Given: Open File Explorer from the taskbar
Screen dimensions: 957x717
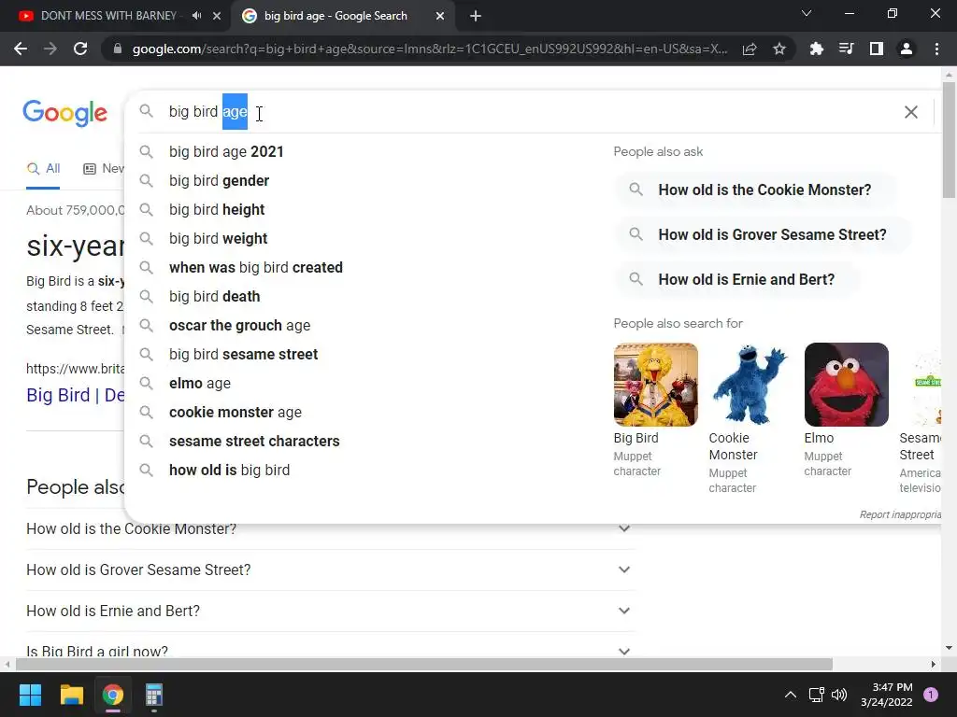Looking at the screenshot, I should click(71, 695).
